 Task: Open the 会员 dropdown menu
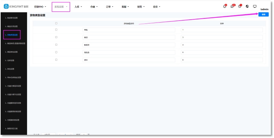pyautogui.click(x=156, y=7)
